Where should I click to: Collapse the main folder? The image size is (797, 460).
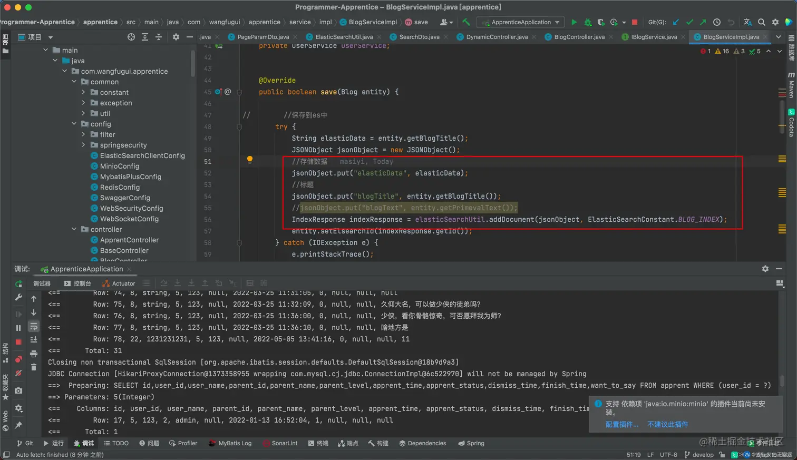point(46,50)
